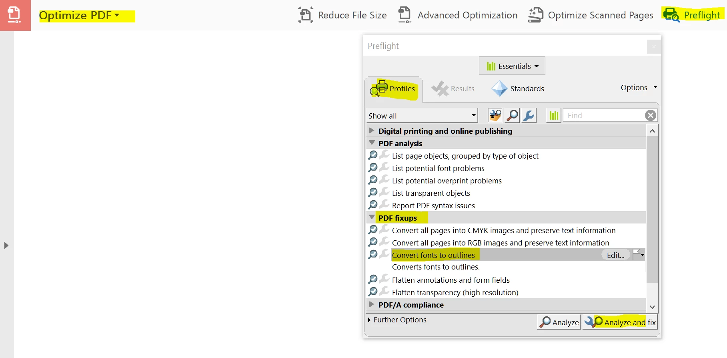Click magnifier icon of Report PDF syntax issues
This screenshot has height=358, width=727.
coord(373,205)
